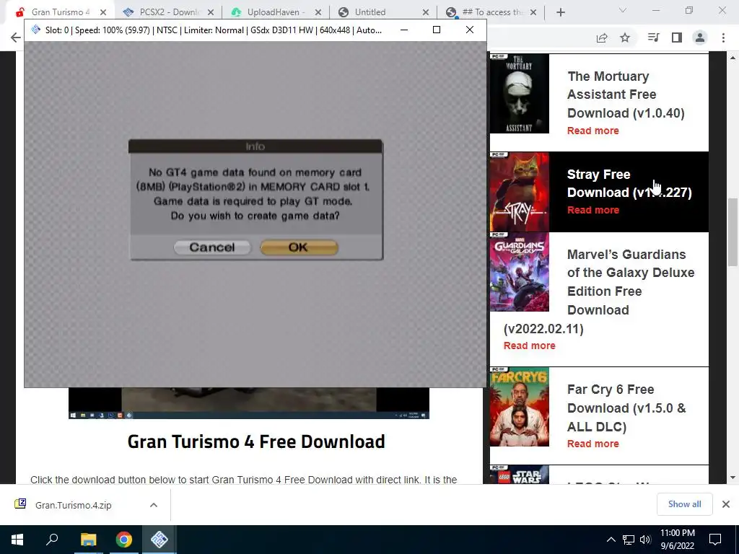The width and height of the screenshot is (739, 554).
Task: Confirm with OK in GT4 Info dialog
Action: click(x=299, y=247)
